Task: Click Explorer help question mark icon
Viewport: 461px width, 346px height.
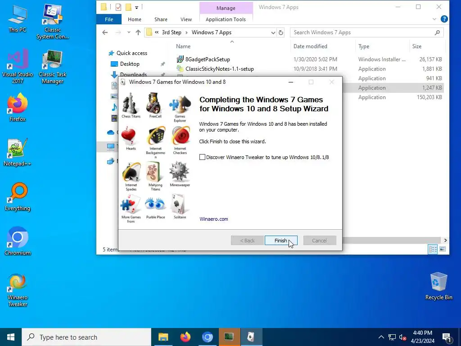Action: (x=444, y=19)
